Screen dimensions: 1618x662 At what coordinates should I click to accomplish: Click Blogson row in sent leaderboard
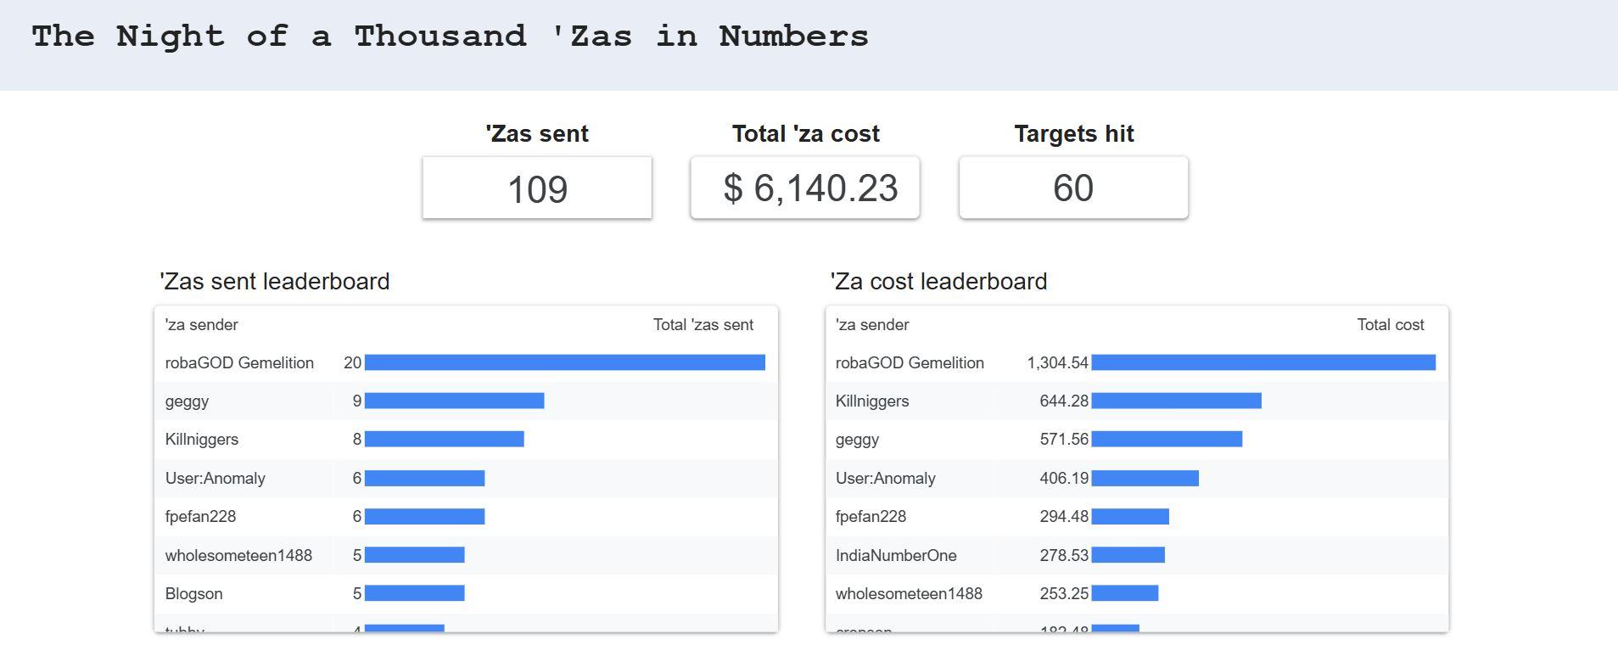[194, 594]
